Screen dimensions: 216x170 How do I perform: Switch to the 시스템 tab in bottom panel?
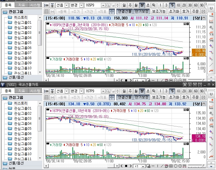click(35, 91)
